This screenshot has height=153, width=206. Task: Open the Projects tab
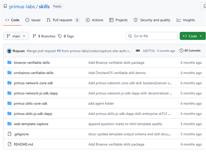(118, 20)
